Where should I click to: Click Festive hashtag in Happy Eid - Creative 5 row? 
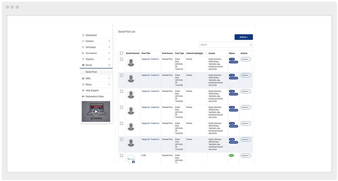189,139
